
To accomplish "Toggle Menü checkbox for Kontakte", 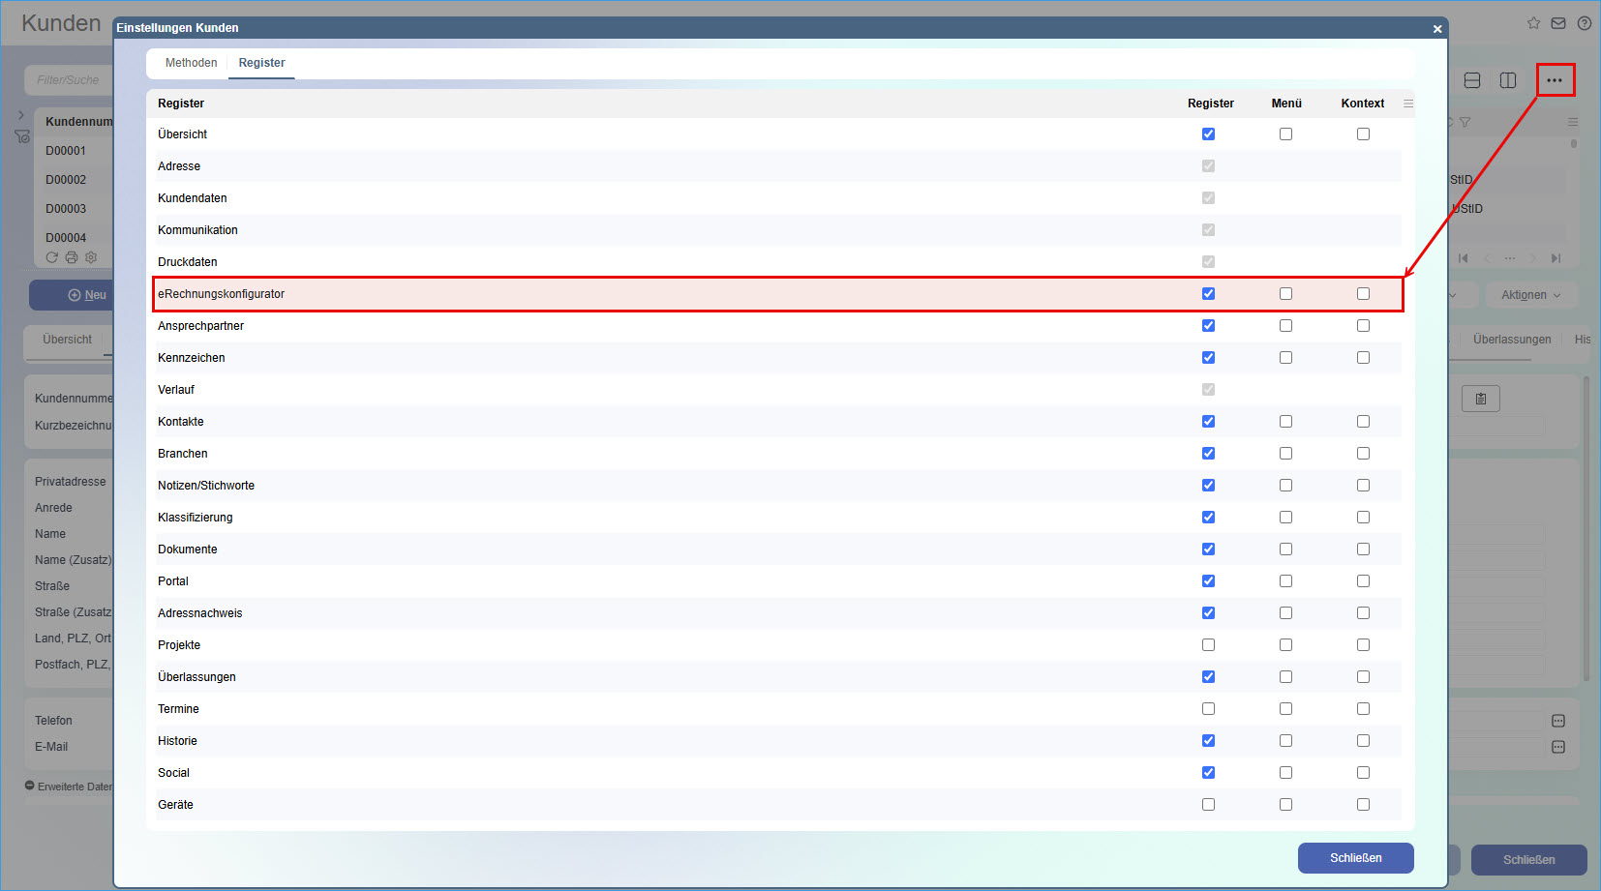I will 1285,422.
